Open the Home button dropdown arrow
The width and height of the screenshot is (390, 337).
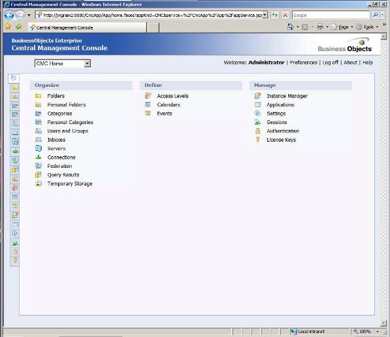(297, 27)
